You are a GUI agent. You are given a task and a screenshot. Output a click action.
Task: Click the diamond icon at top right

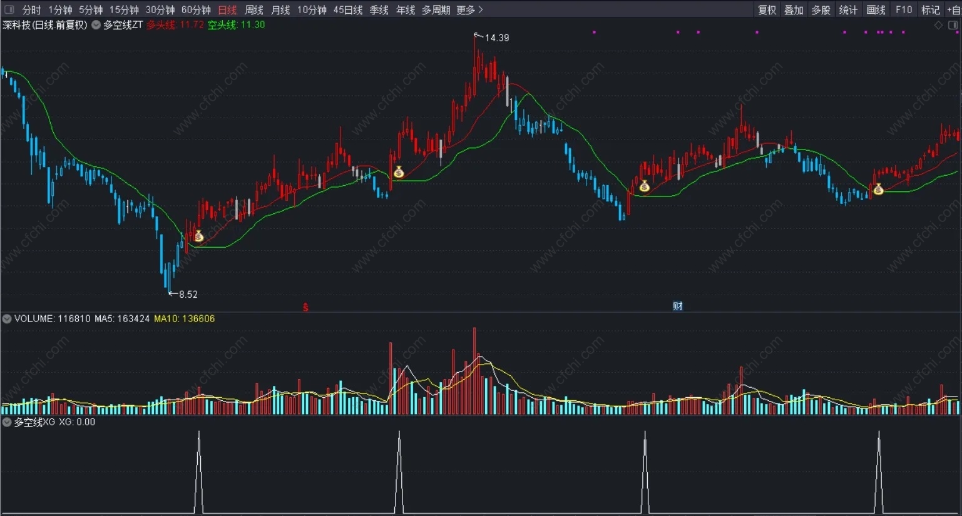(x=938, y=25)
